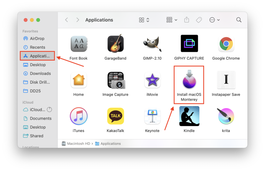This screenshot has height=171, width=265.
Task: Click the Home app icon
Action: coord(78,80)
